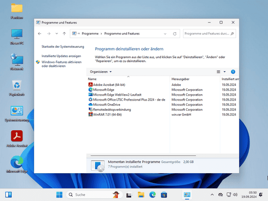Change the view layout icon

tap(218, 72)
